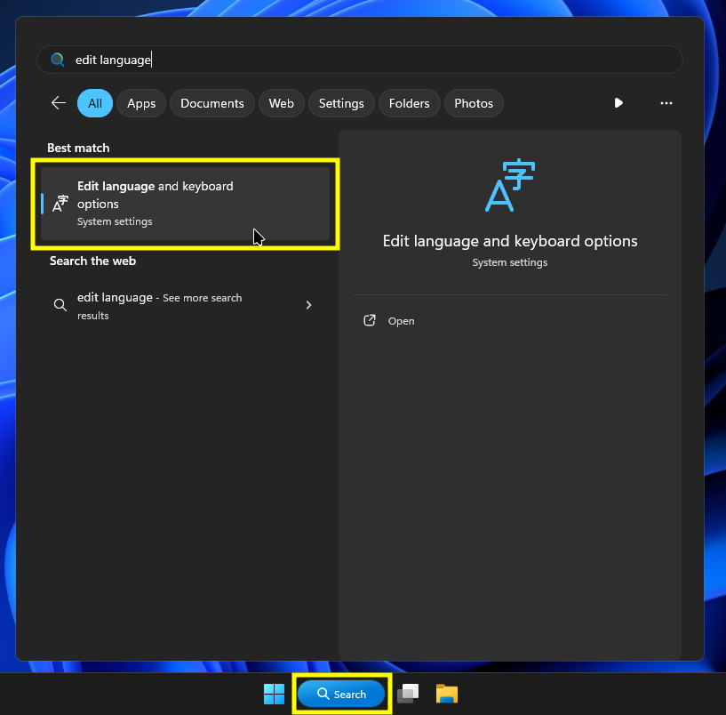The image size is (726, 715).
Task: Switch to the Apps filter tab
Action: pos(141,103)
